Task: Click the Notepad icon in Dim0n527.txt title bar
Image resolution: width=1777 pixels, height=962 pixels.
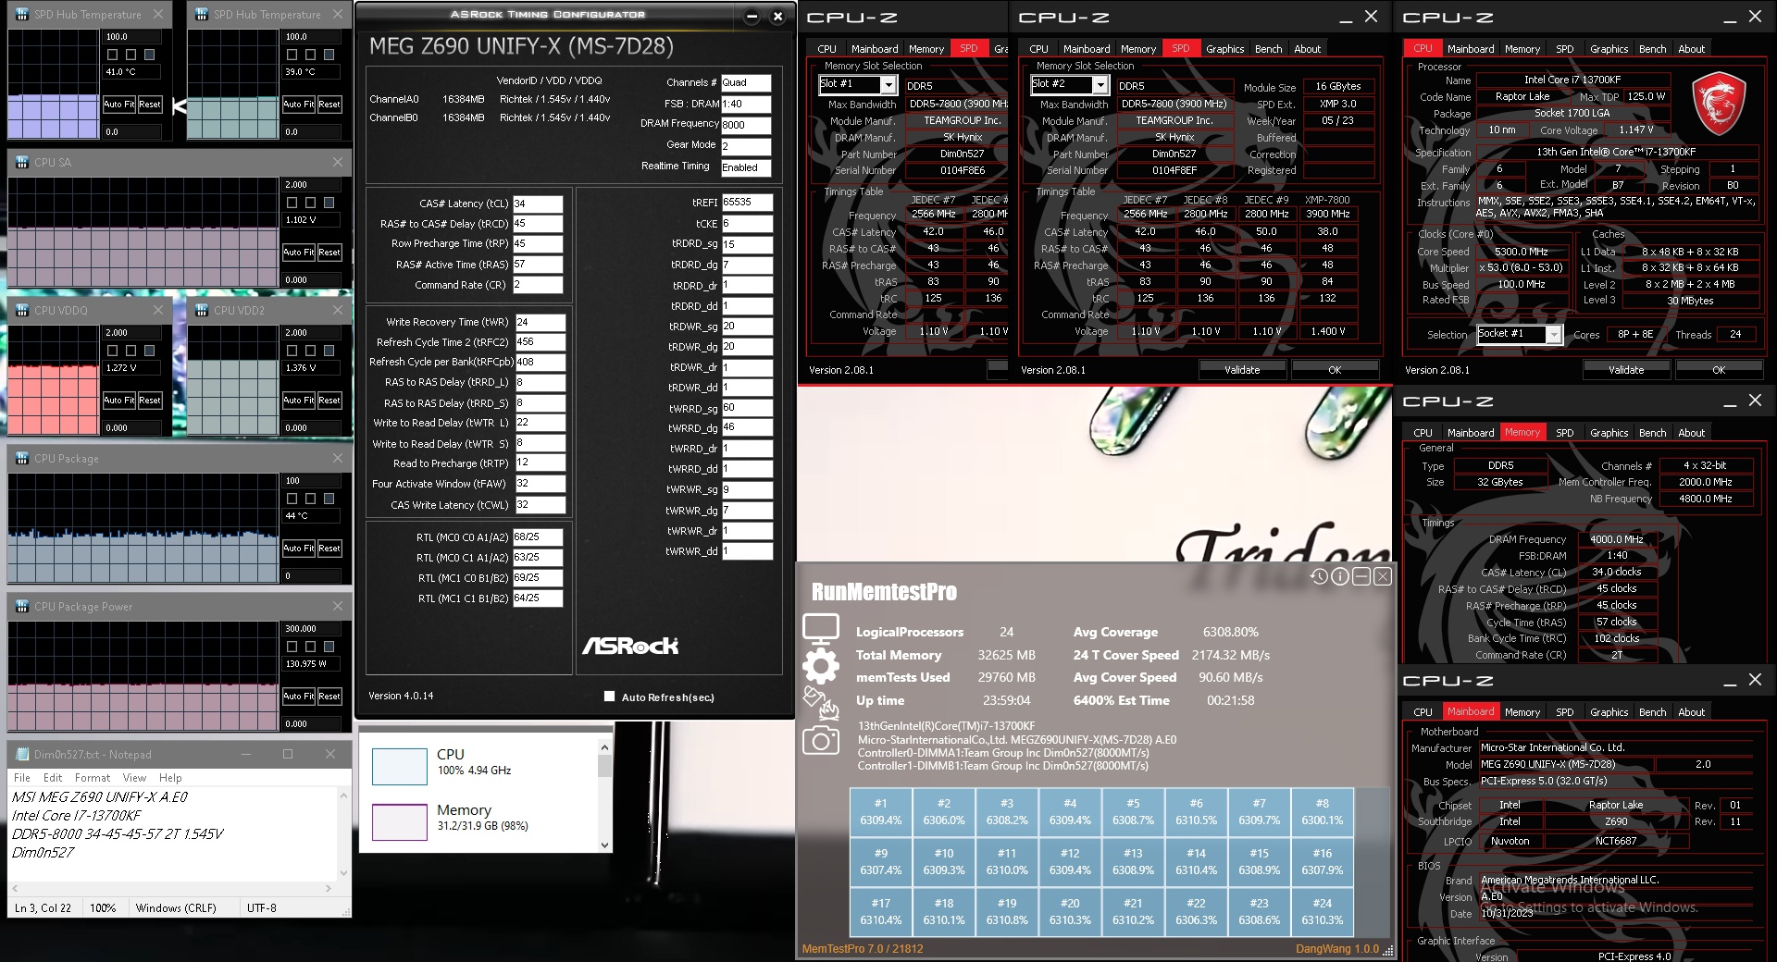Action: 22,754
